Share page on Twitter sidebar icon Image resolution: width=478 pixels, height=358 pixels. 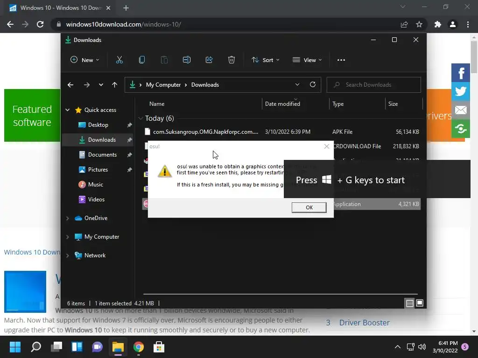pos(461,91)
